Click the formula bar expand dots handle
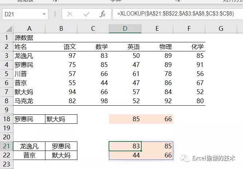Viewport: 243px width, 169px height. click(x=55, y=14)
